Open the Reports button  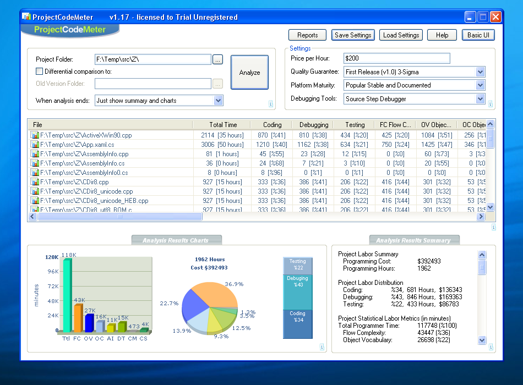click(307, 35)
